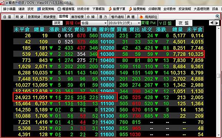Click call volume 13,095 in row 10800

(x=40, y=85)
